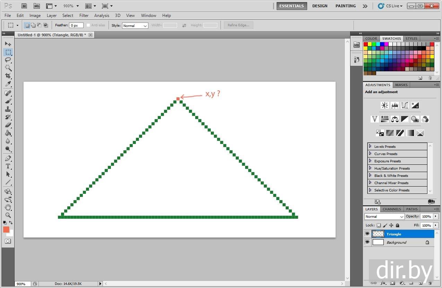Viewport: 442px width, 288px height.
Task: Click the foreground color swatch
Action: (6, 229)
